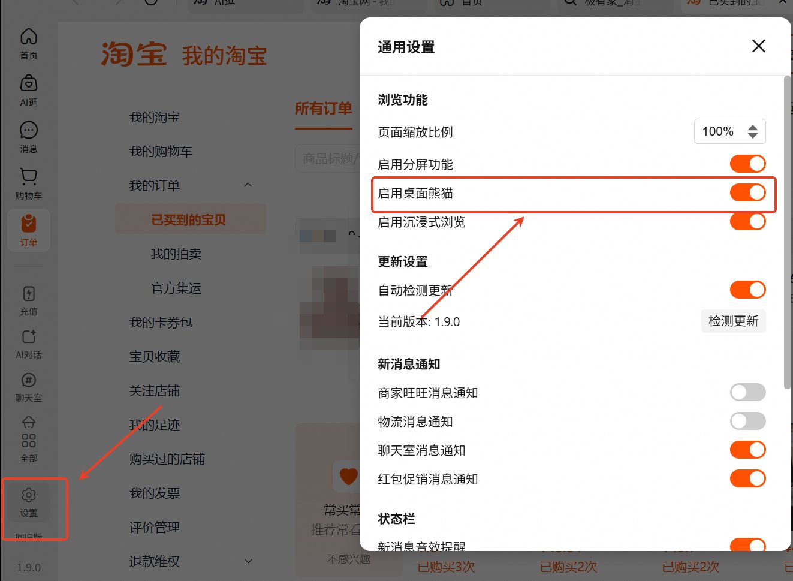Open 官方集运 submenu item

tap(176, 288)
